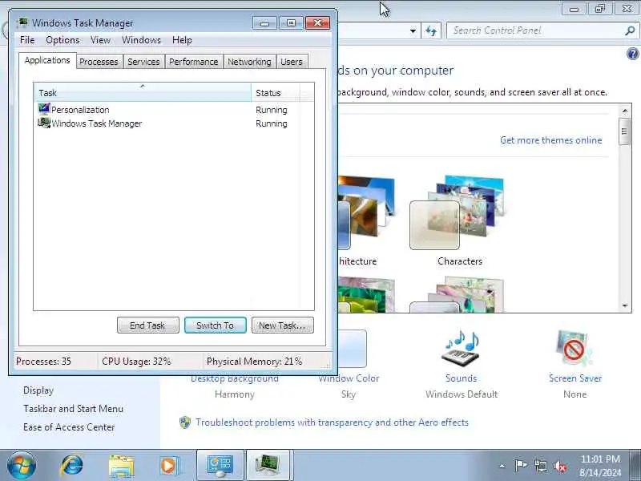The image size is (641, 481).
Task: Open the Get more themes online link
Action: pos(550,140)
